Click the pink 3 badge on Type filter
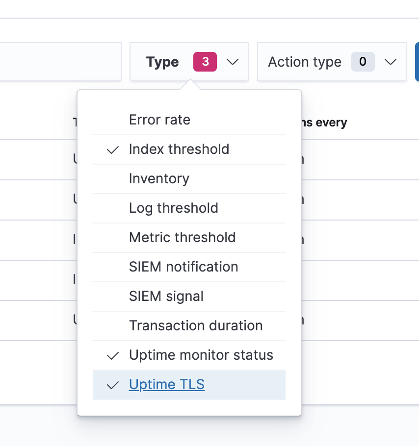This screenshot has height=446, width=419. [x=205, y=62]
